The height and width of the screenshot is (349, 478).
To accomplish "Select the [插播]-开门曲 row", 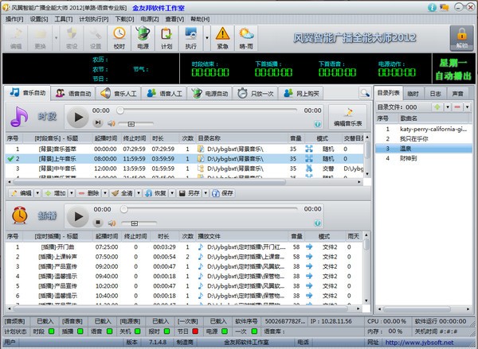I will tap(184, 247).
